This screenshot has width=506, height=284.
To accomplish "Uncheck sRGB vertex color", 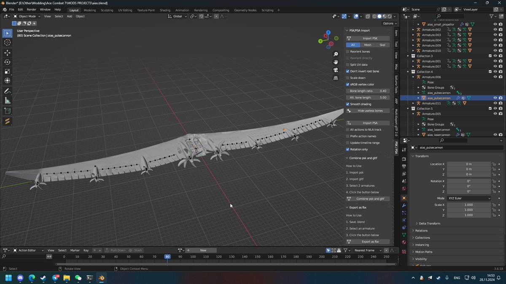I will pyautogui.click(x=347, y=84).
